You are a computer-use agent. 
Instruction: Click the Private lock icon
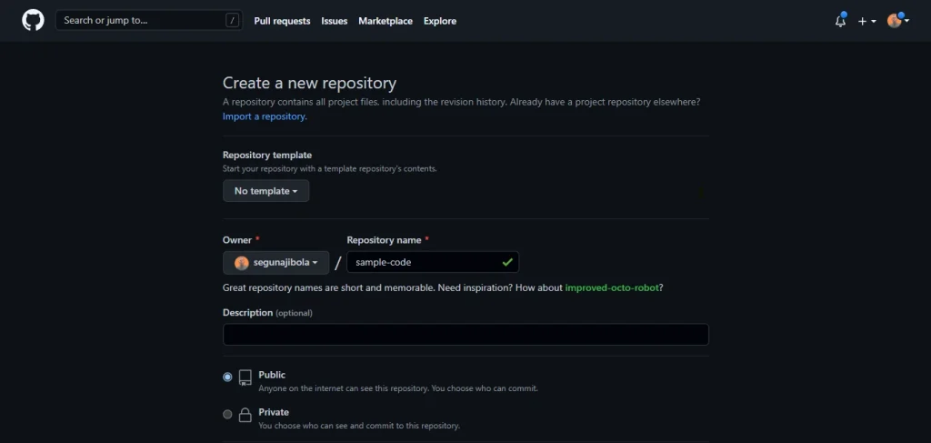tap(245, 415)
